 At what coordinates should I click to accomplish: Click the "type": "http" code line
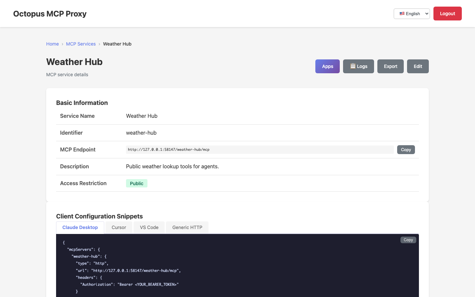[92, 263]
